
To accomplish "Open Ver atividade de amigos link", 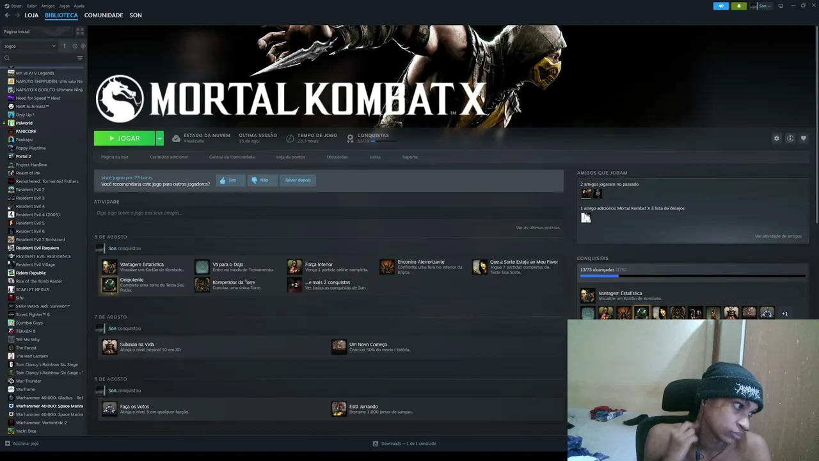I will pos(778,236).
